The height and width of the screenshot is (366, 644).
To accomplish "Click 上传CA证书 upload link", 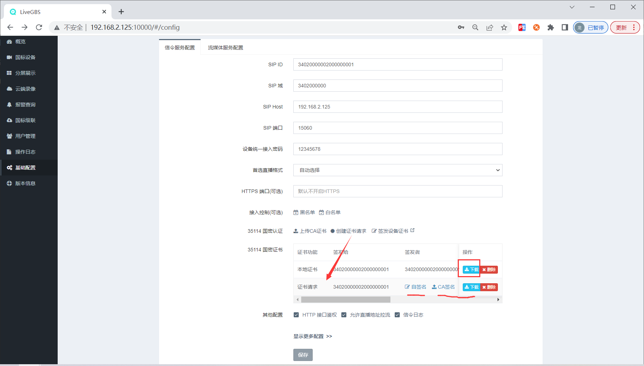I will [x=310, y=231].
